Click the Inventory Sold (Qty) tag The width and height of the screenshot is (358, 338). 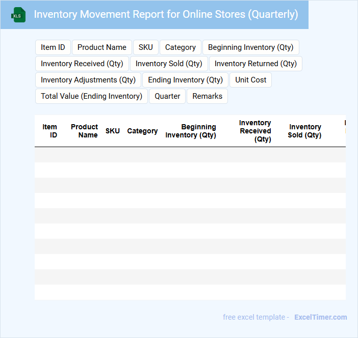click(x=169, y=64)
